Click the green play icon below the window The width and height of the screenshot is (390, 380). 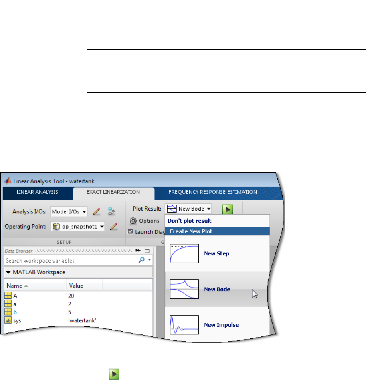[x=114, y=374]
